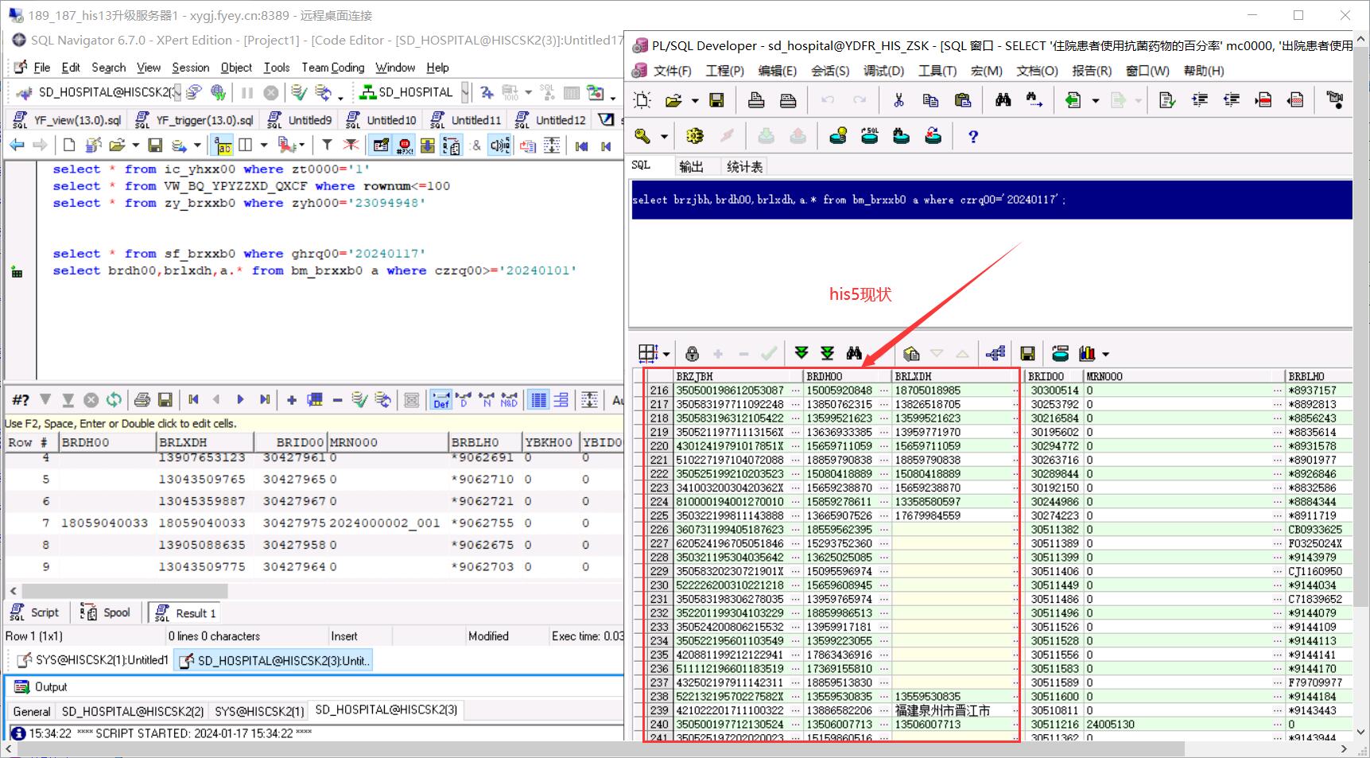The width and height of the screenshot is (1370, 758).
Task: Switch to the 统计表 tab
Action: point(744,166)
